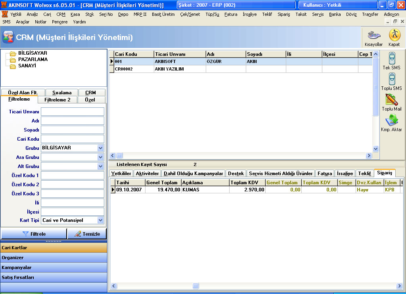Switch to the Teklif tab in details
The height and width of the screenshot is (294, 406).
coord(365,174)
